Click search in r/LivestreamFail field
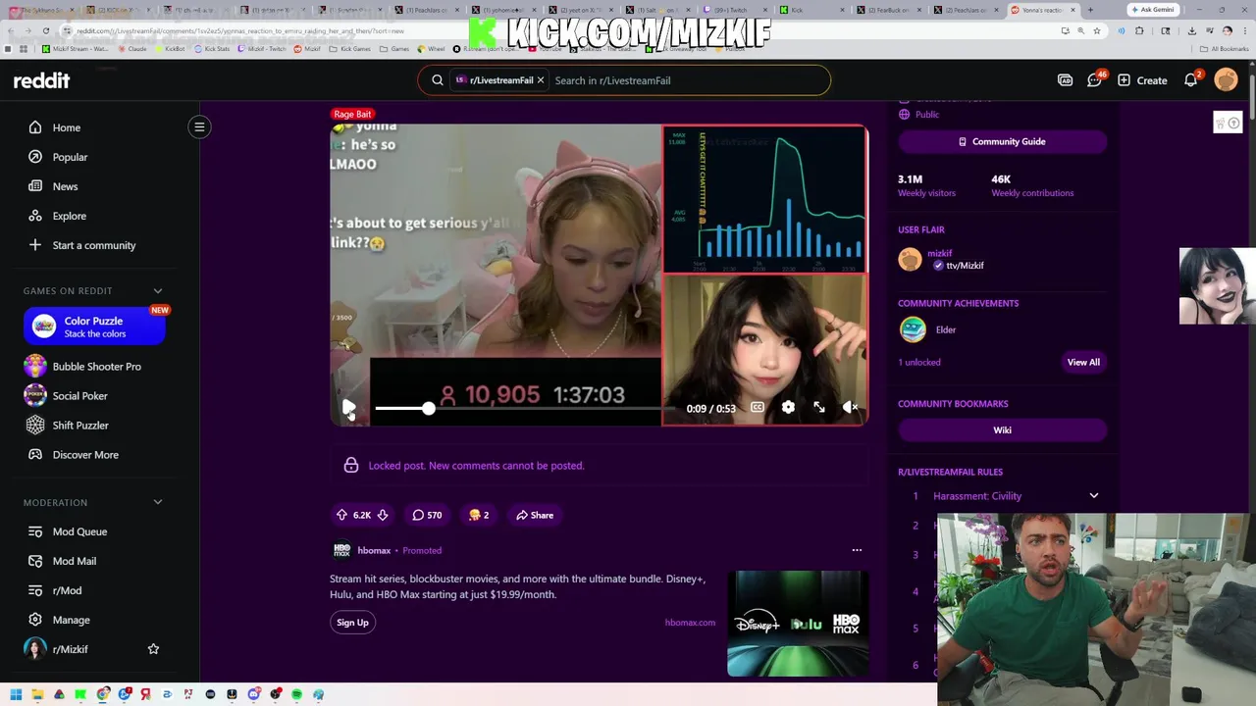Screen dimensions: 1256x706 [x=687, y=80]
